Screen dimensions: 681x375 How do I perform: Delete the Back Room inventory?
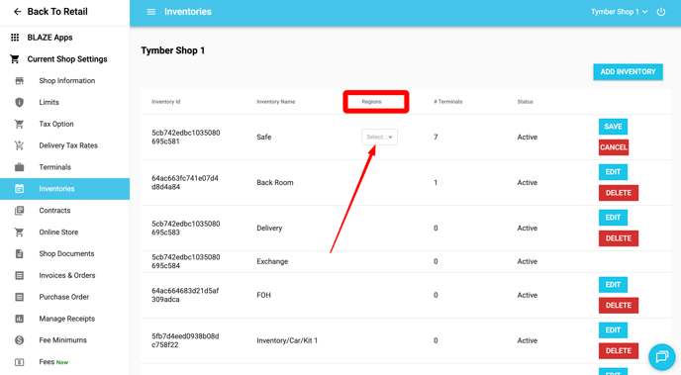(x=619, y=193)
